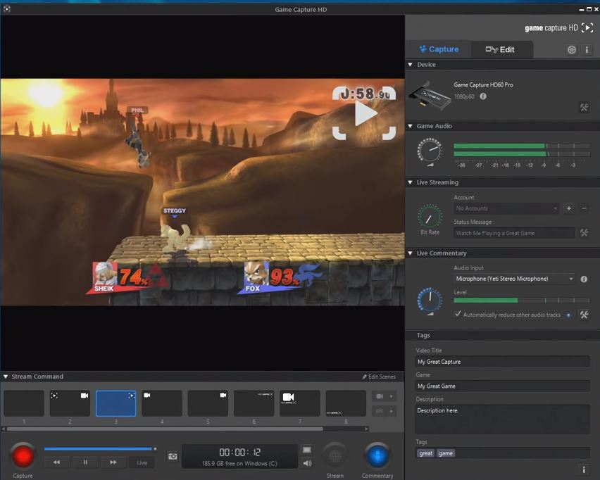This screenshot has height=480, width=600.
Task: Select the 'great' tag chip
Action: click(425, 453)
